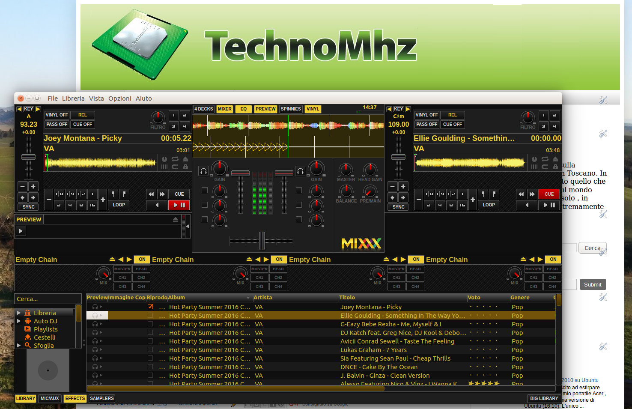Viewport: 632px width, 409px height.
Task: Click left channel volume fader
Action: click(x=240, y=173)
